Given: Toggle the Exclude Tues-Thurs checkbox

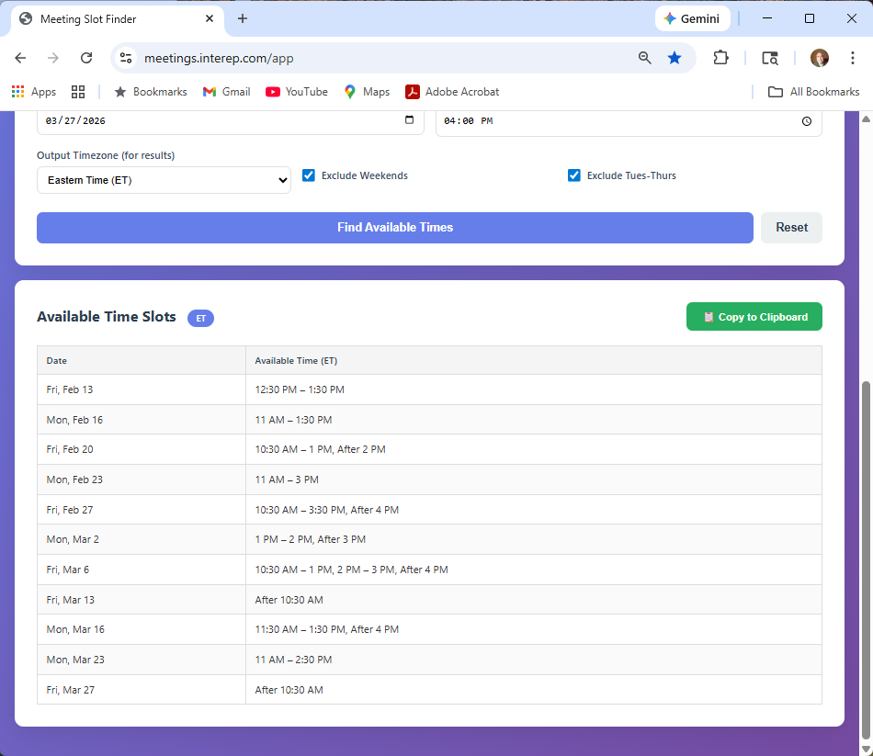Looking at the screenshot, I should click(574, 175).
